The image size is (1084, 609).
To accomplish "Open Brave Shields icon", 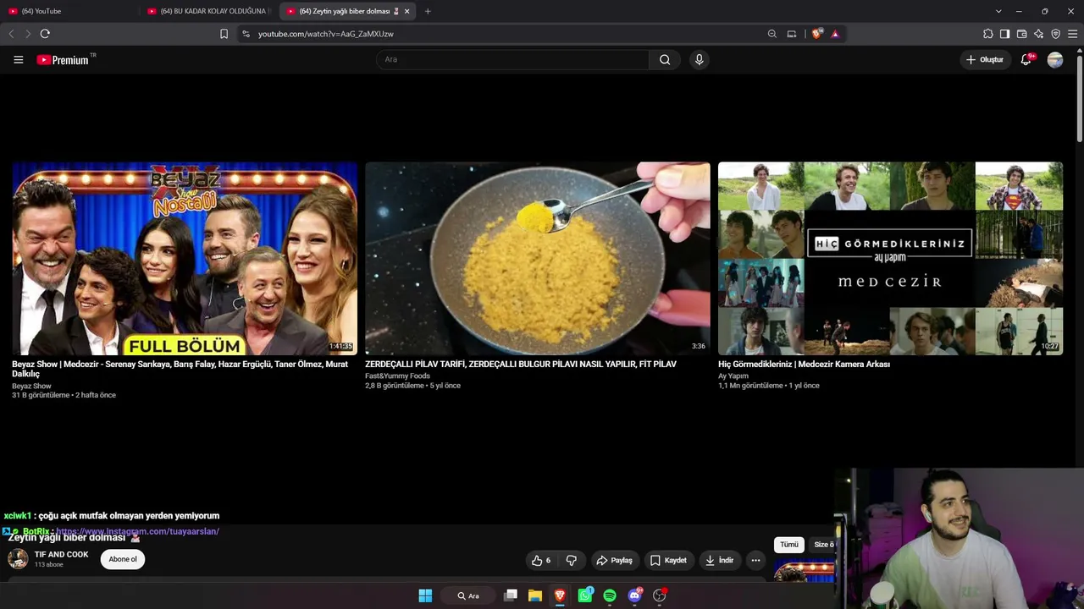I will [816, 34].
